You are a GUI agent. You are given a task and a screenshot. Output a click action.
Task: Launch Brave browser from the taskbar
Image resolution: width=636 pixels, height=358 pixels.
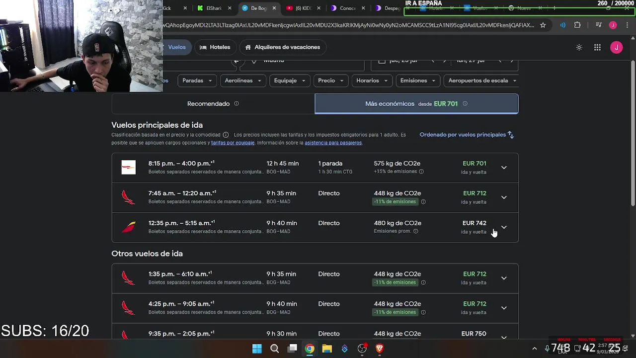coord(380,349)
